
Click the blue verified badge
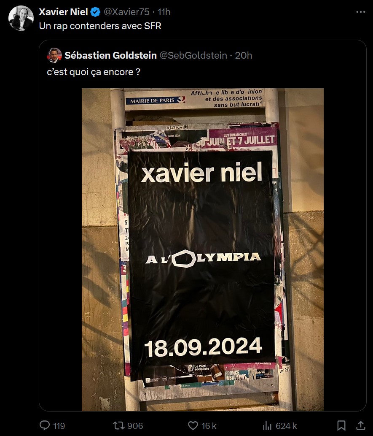(96, 12)
